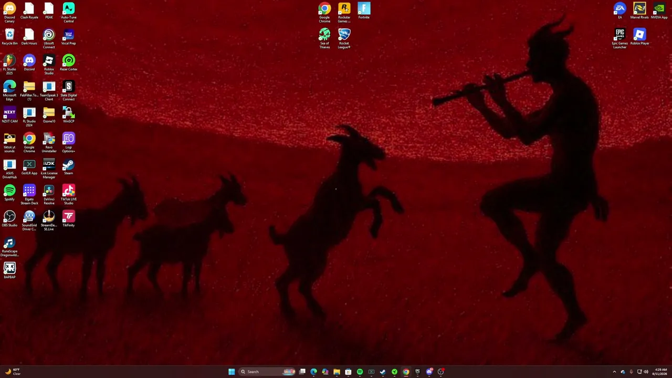Select the Ozone10 folder on the desktop
Viewport: 672px width, 378px height.
(49, 115)
